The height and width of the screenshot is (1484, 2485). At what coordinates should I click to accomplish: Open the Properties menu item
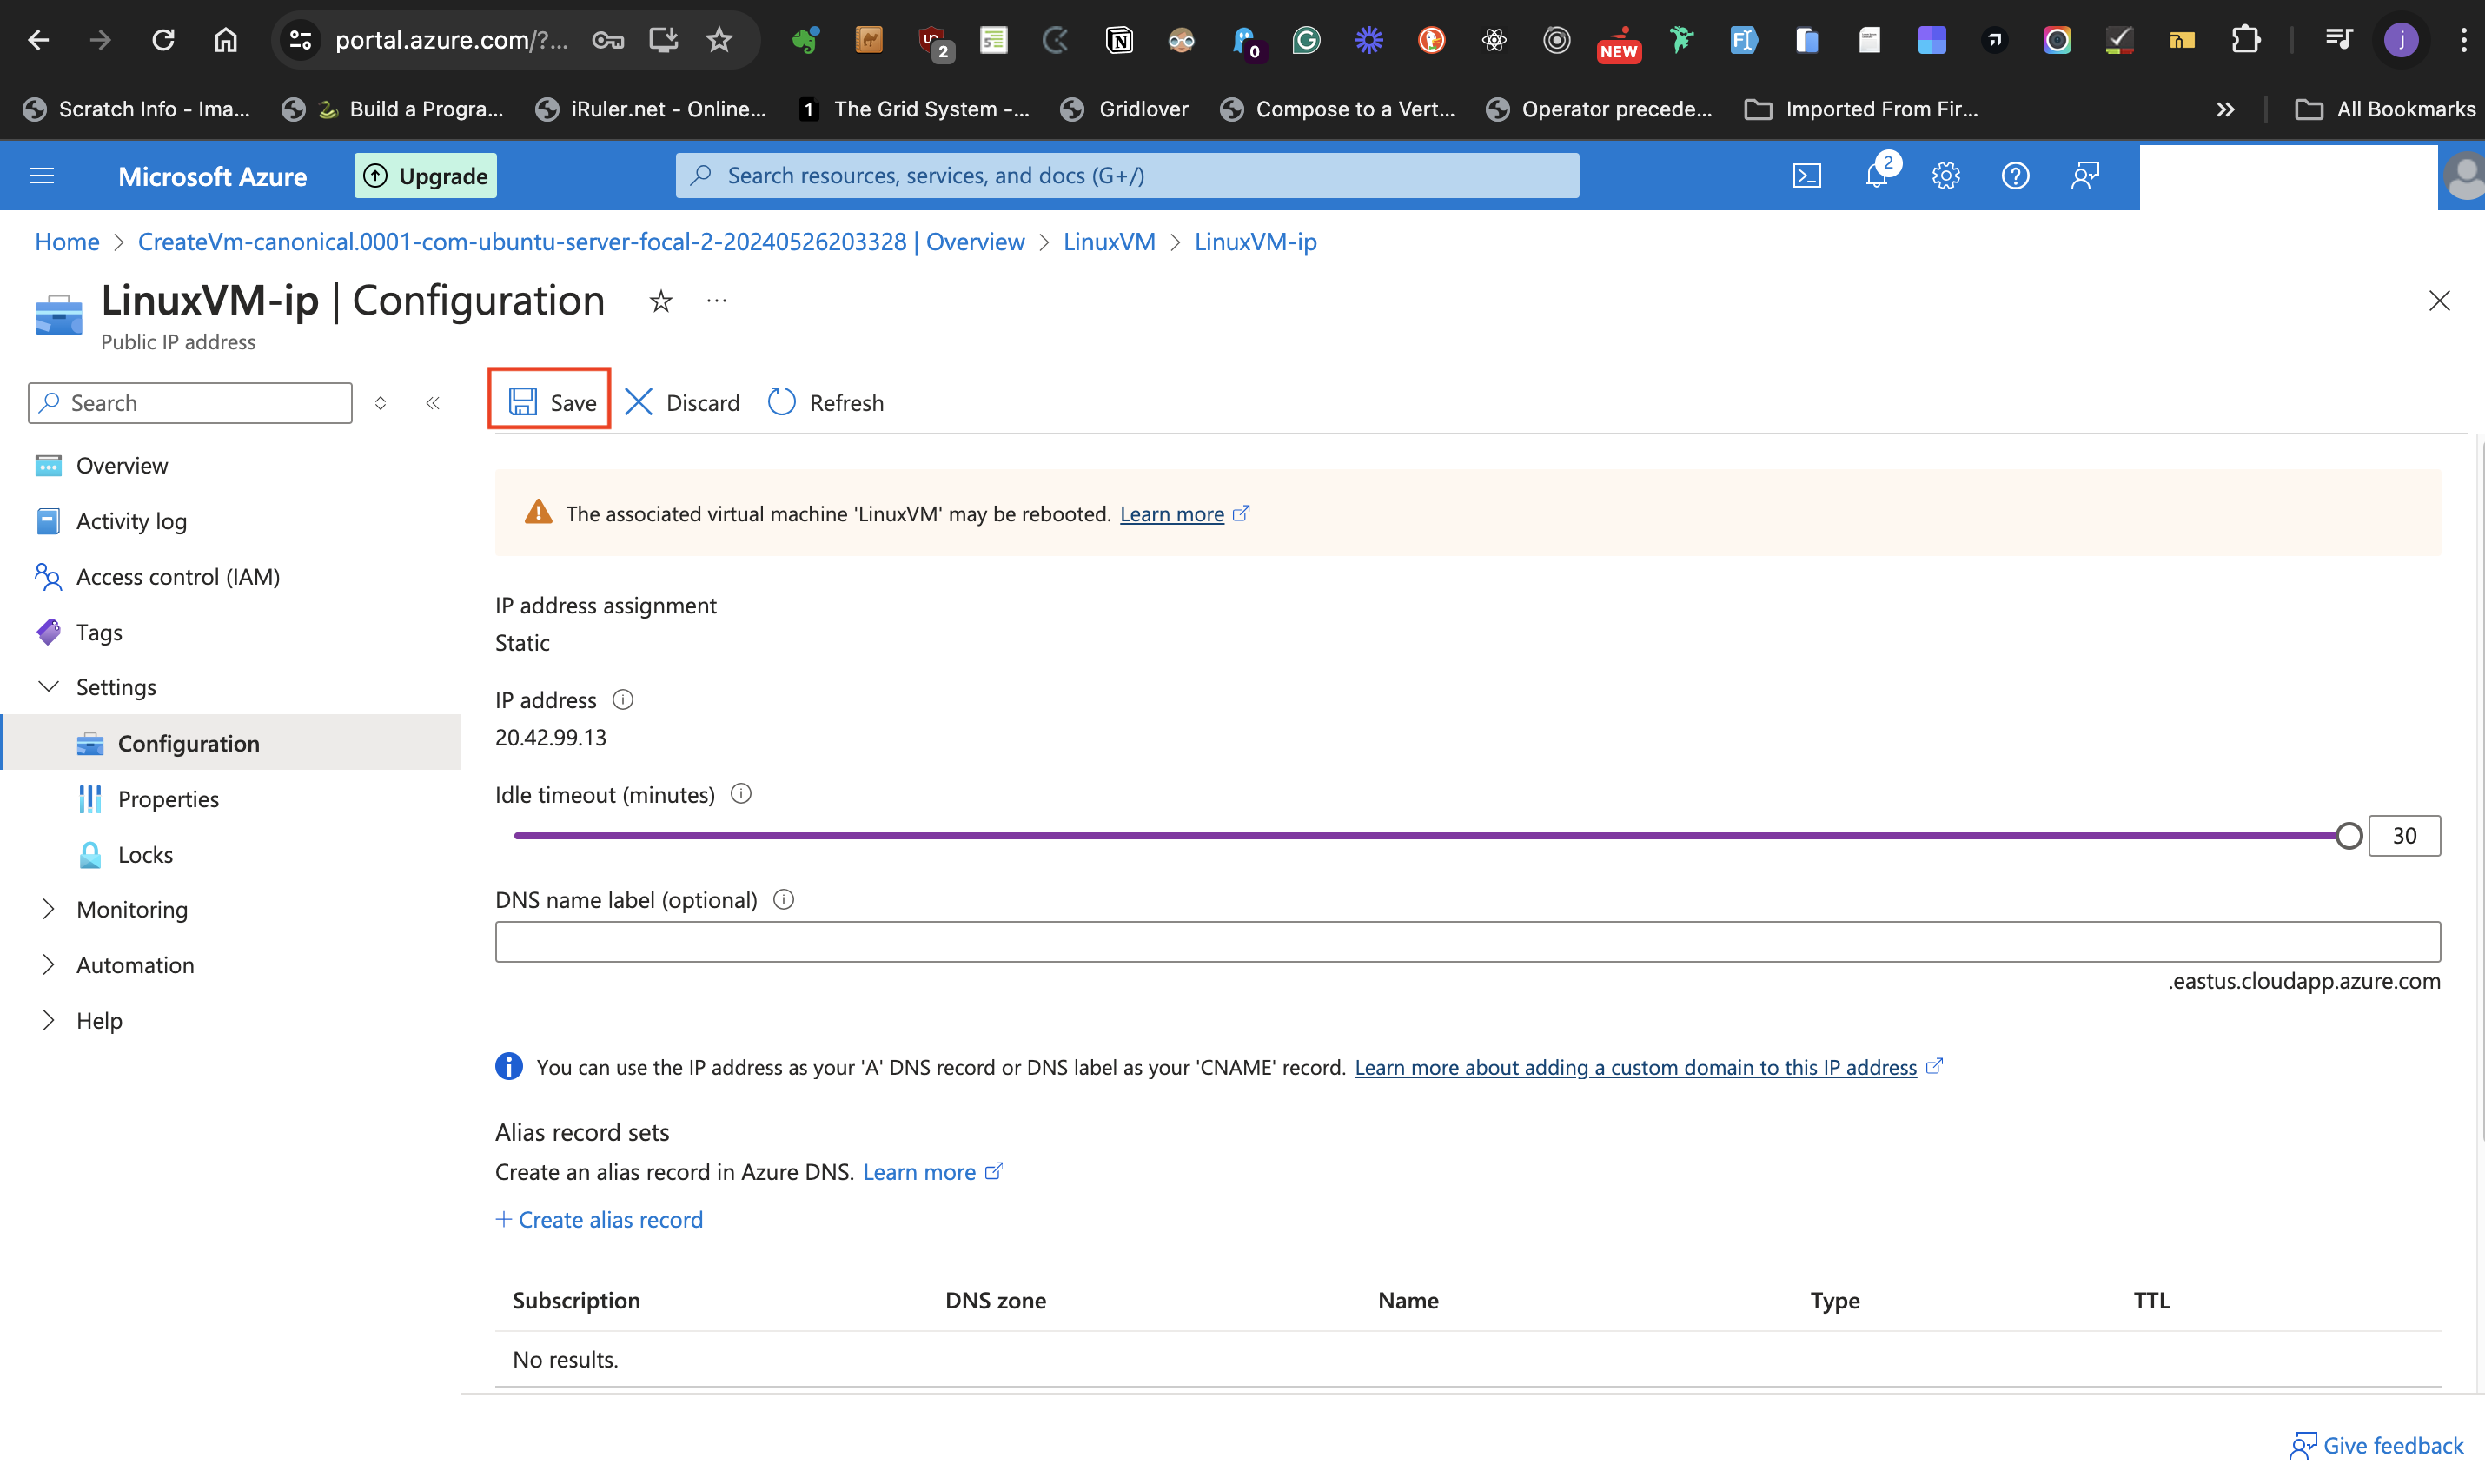point(168,799)
